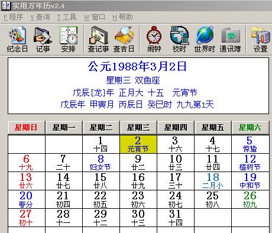
Task: Select March 30 (十三)
Action: [x=138, y=218]
